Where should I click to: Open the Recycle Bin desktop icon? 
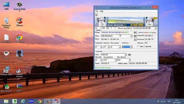pos(6,23)
